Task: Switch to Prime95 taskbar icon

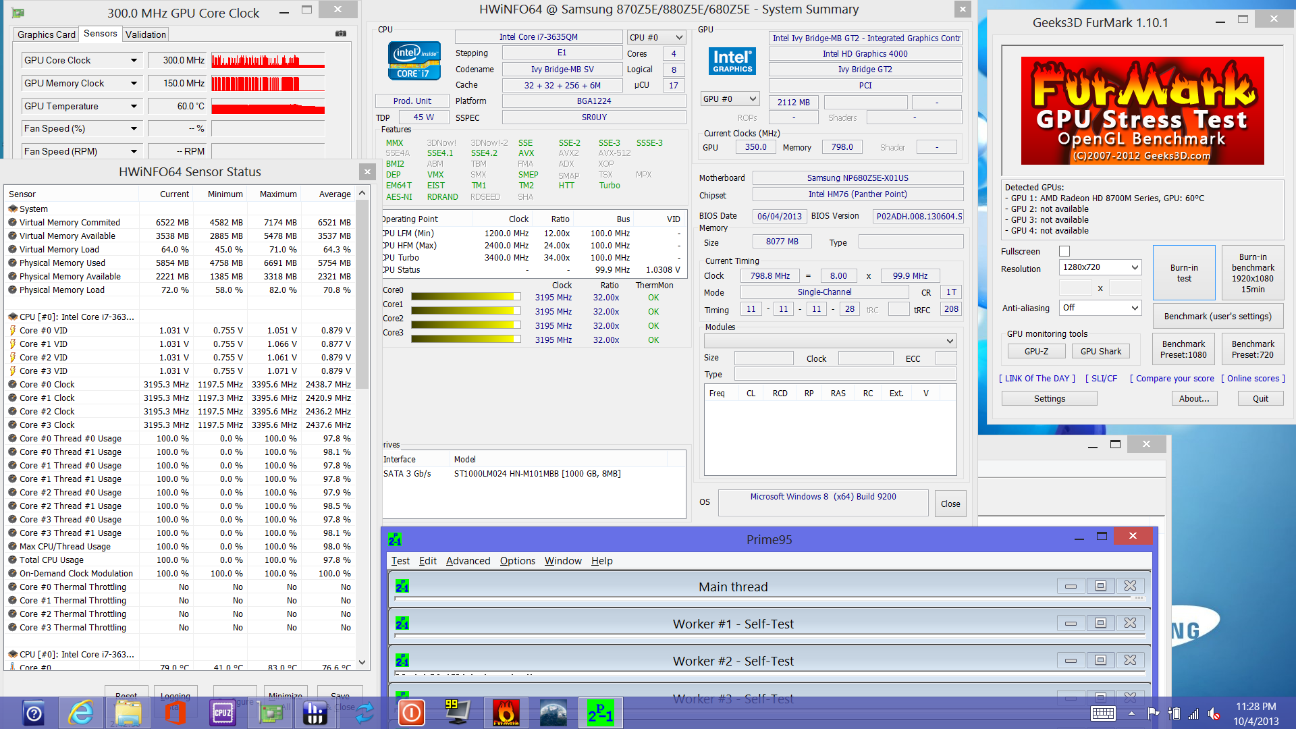Action: (600, 713)
